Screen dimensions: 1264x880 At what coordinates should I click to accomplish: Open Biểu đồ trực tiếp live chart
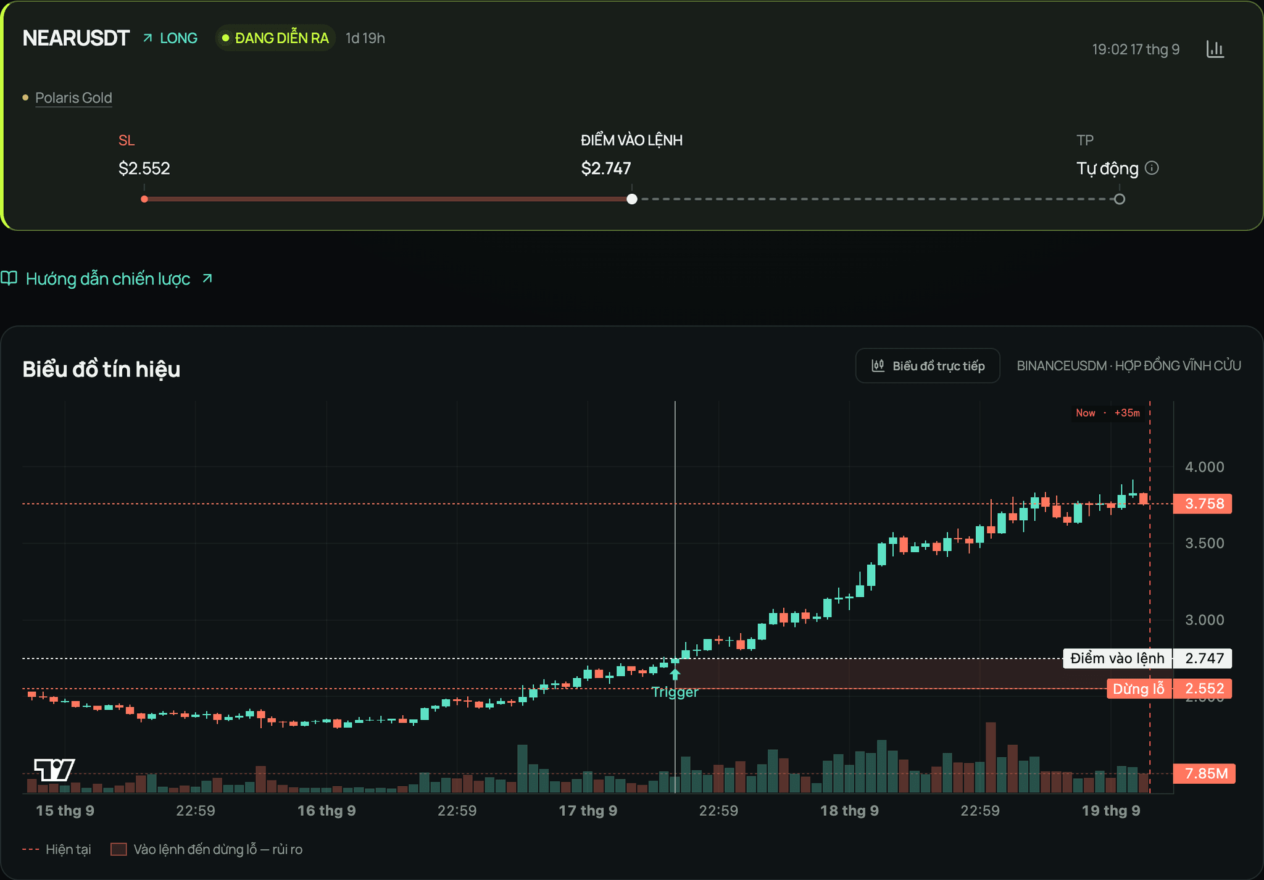pos(928,366)
